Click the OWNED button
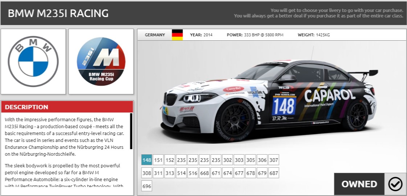Viewport: 407px width, 196px height. [359, 184]
